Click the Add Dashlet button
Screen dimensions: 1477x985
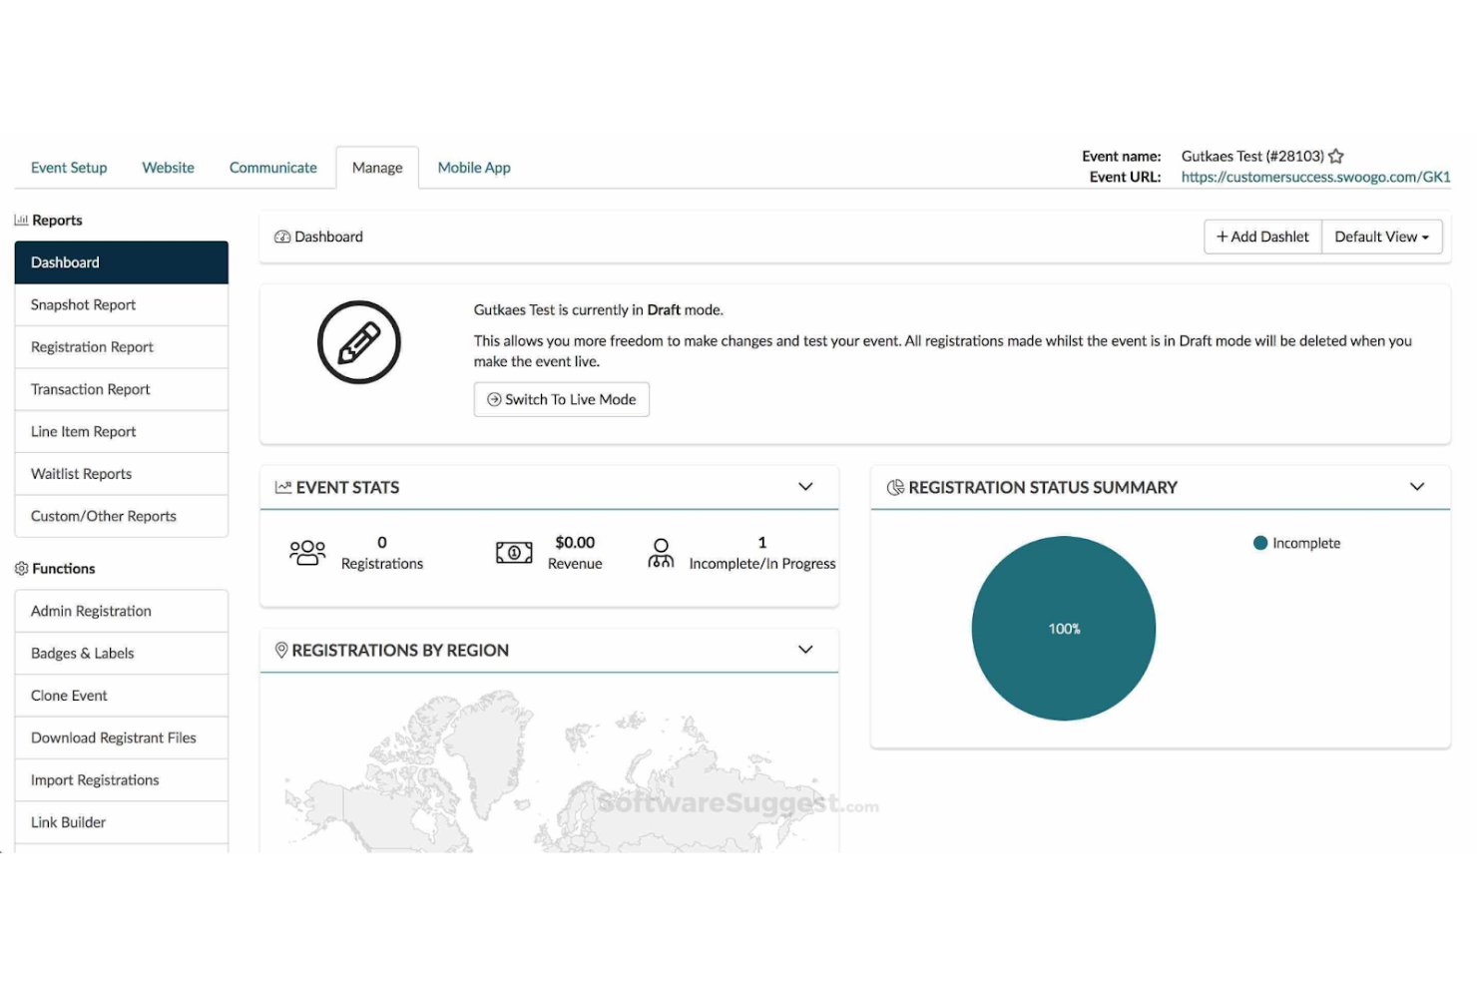[x=1262, y=237]
